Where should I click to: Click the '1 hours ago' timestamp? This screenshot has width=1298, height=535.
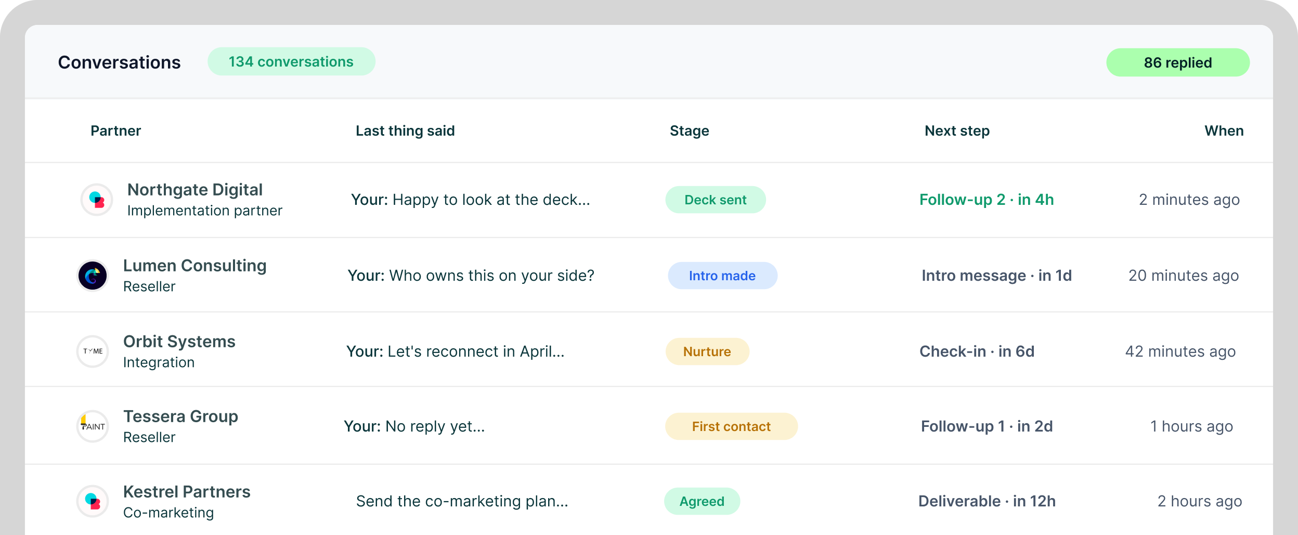(1191, 426)
